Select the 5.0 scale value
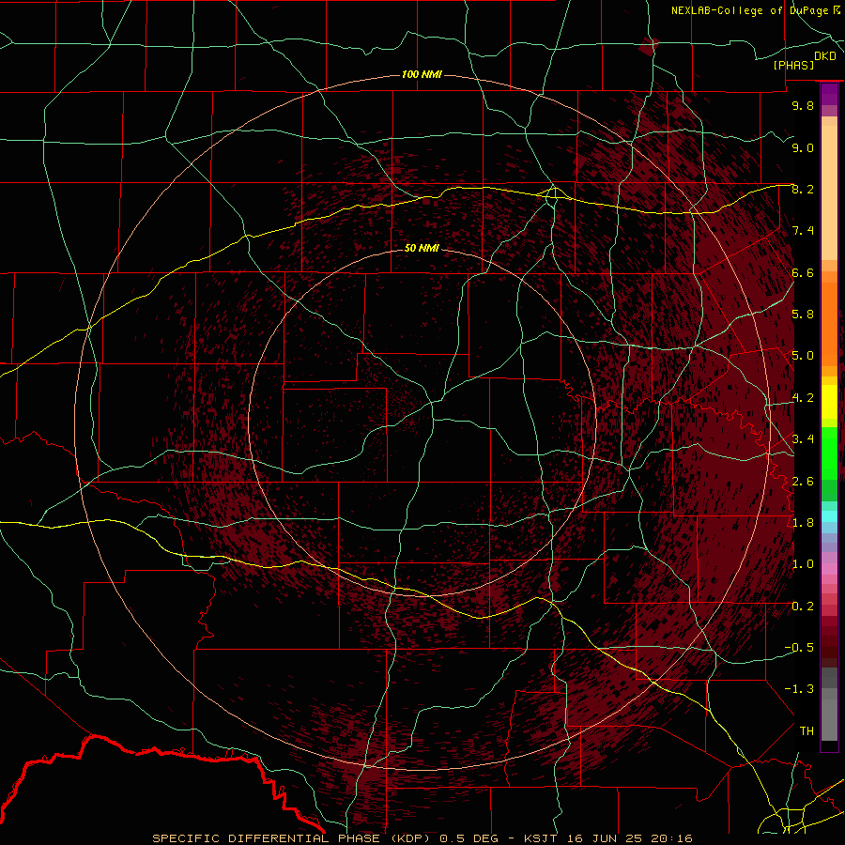Image resolution: width=845 pixels, height=845 pixels. pyautogui.click(x=803, y=356)
